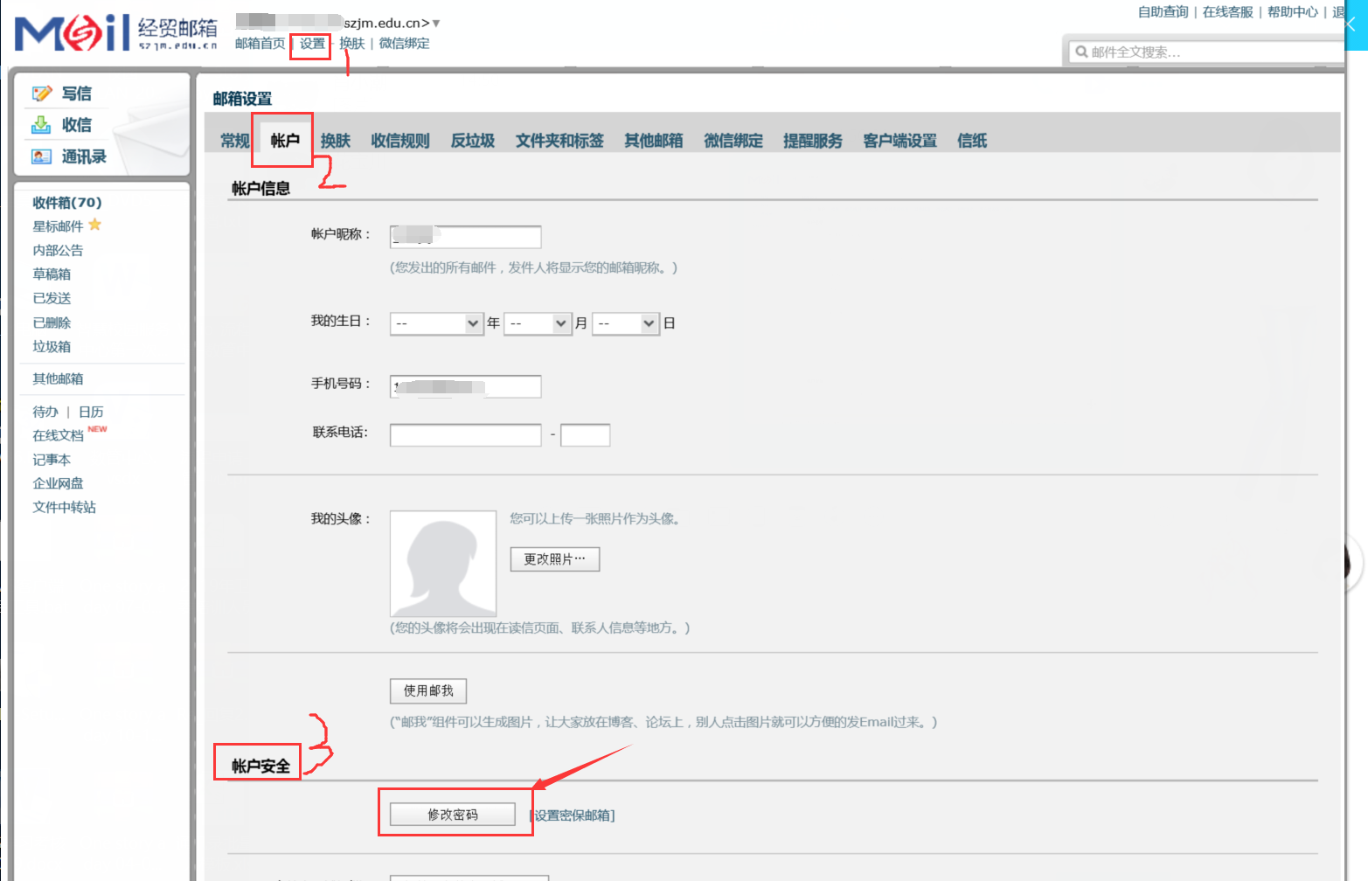Open the 反垃圾 tab
The image size is (1368, 881).
[472, 141]
